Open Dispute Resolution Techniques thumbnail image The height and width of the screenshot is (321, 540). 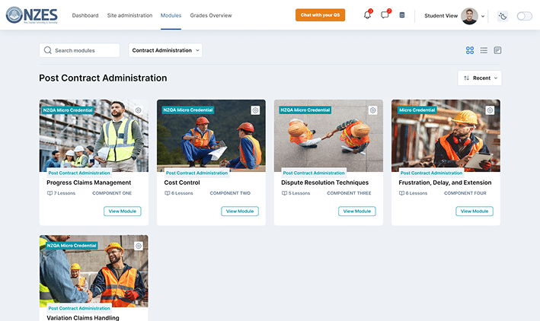328,135
